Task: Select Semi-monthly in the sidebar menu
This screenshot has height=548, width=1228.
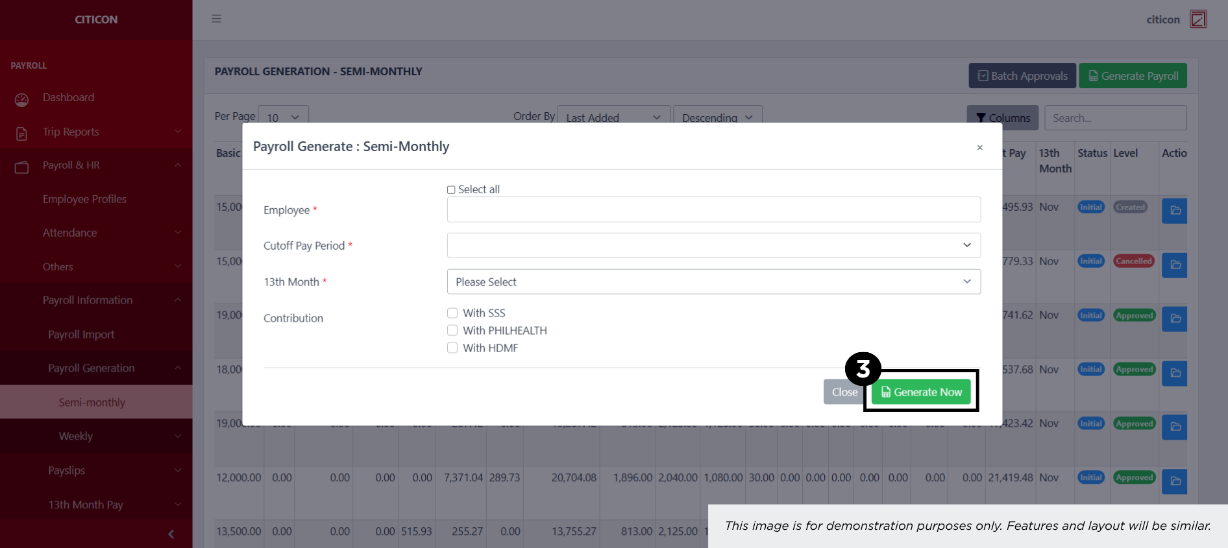Action: [x=92, y=402]
